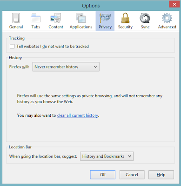Switch to the Security tab label
Screen dimensions: 181x186
125,27
